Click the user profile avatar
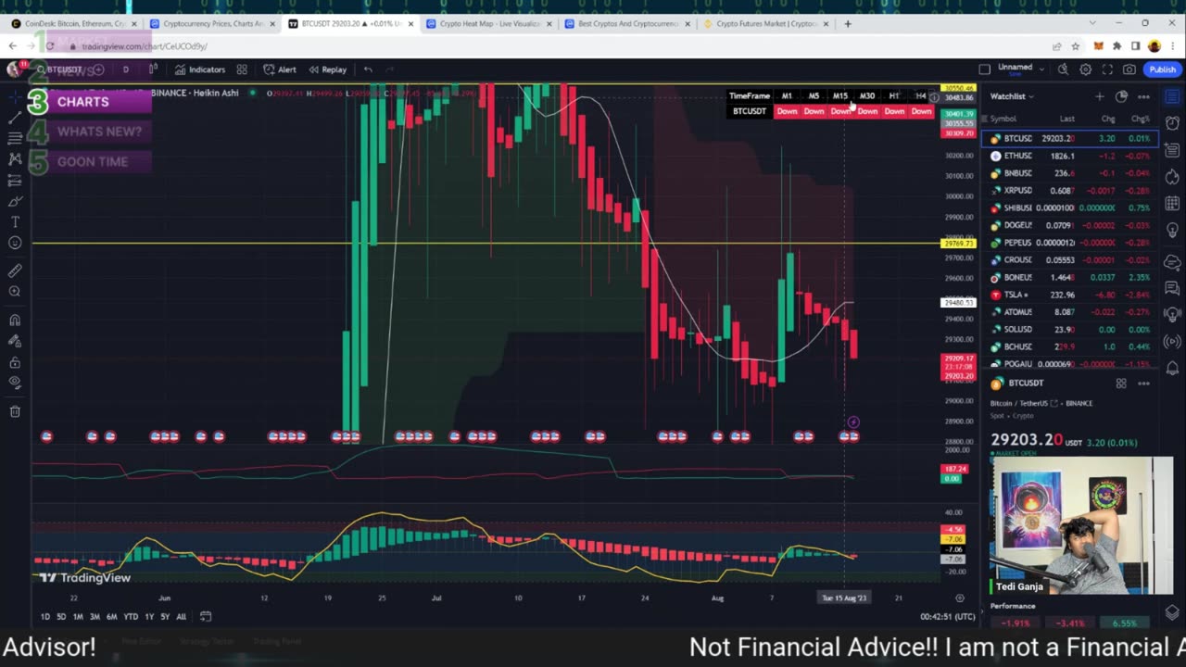The width and height of the screenshot is (1186, 667). [x=14, y=69]
